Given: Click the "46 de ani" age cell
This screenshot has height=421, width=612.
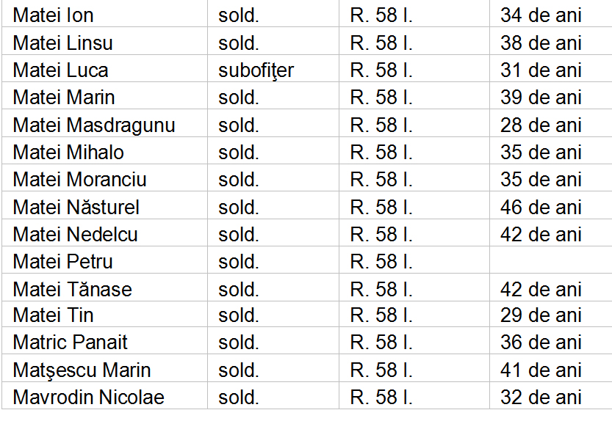Looking at the screenshot, I should tap(541, 208).
